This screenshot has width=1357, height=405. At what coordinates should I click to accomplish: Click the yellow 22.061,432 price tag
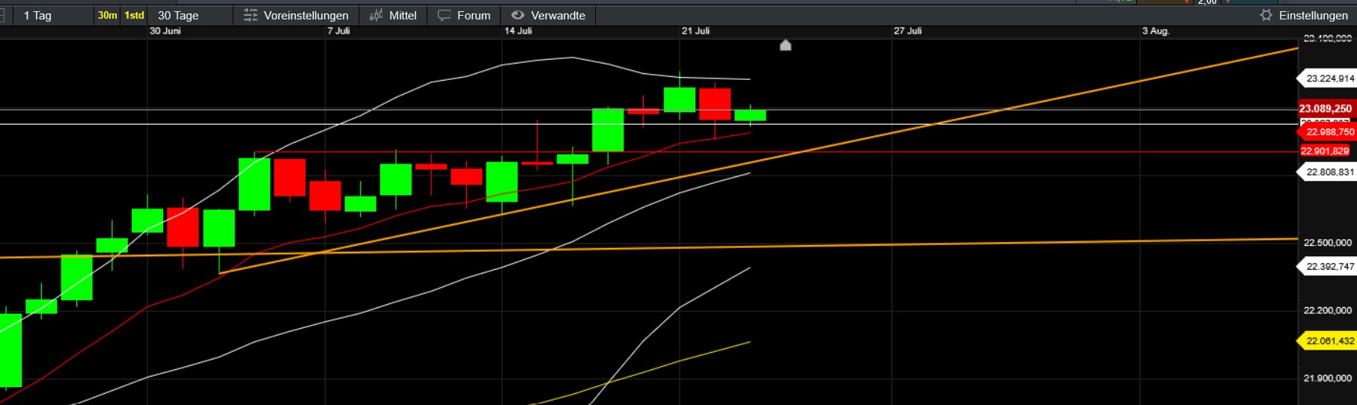(1326, 341)
